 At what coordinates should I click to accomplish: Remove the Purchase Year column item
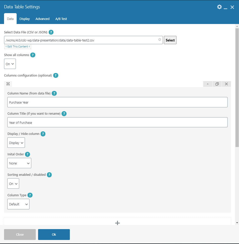[226, 84]
